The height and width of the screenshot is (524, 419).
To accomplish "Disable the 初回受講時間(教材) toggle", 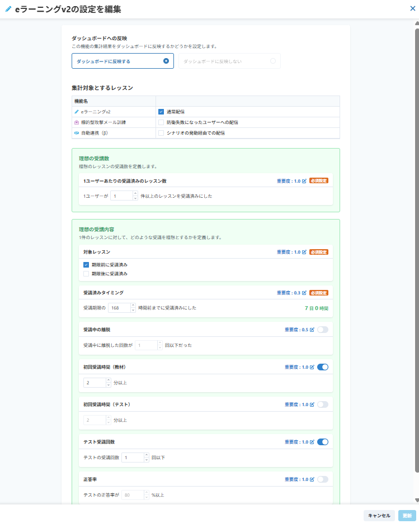I will (323, 367).
